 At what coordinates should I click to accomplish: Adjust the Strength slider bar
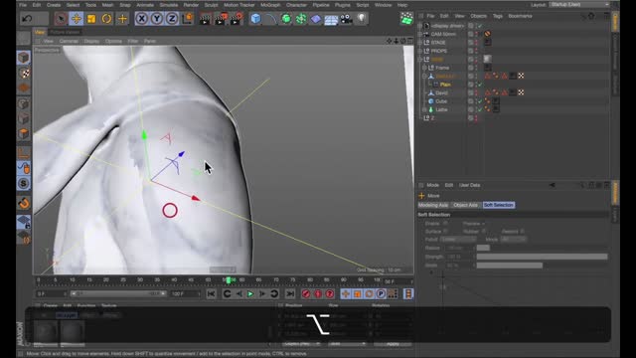(x=542, y=257)
